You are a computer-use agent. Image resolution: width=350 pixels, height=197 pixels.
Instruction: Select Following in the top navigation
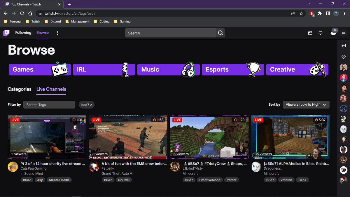point(23,33)
